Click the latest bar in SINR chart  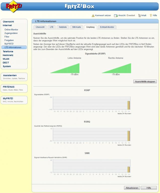[x=129, y=169]
